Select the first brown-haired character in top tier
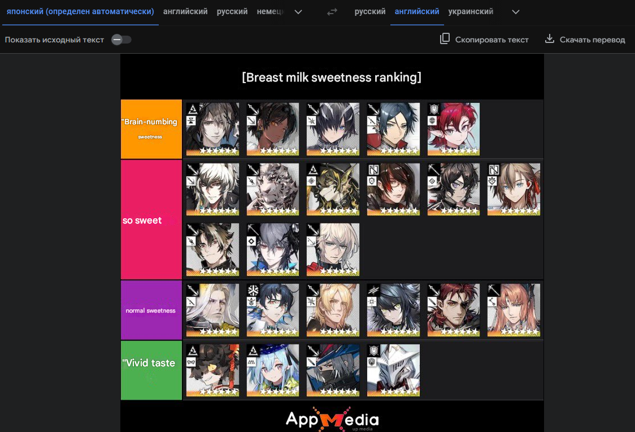Viewport: 635px width, 432px height. [x=212, y=129]
